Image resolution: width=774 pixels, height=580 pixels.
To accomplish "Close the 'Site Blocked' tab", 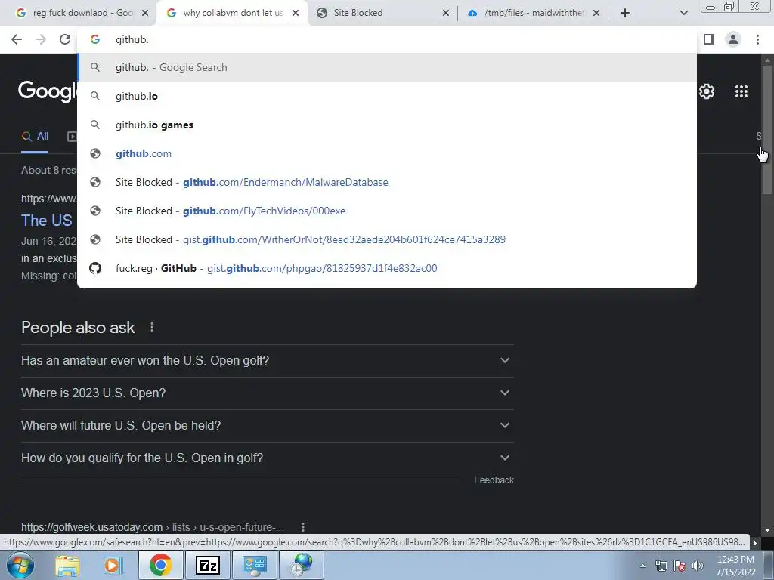I will 445,13.
